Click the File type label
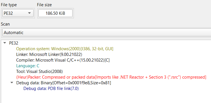This screenshot has width=211, height=103. 9,5
